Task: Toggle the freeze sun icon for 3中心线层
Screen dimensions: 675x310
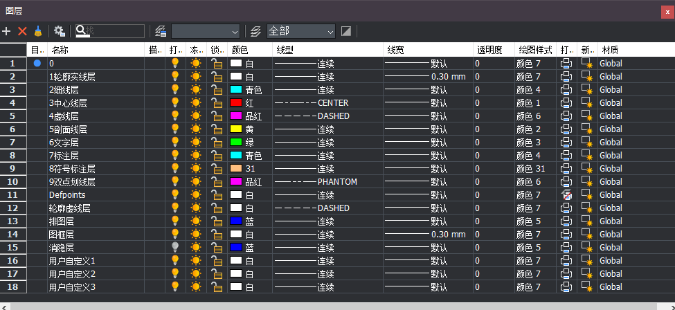Action: (196, 103)
